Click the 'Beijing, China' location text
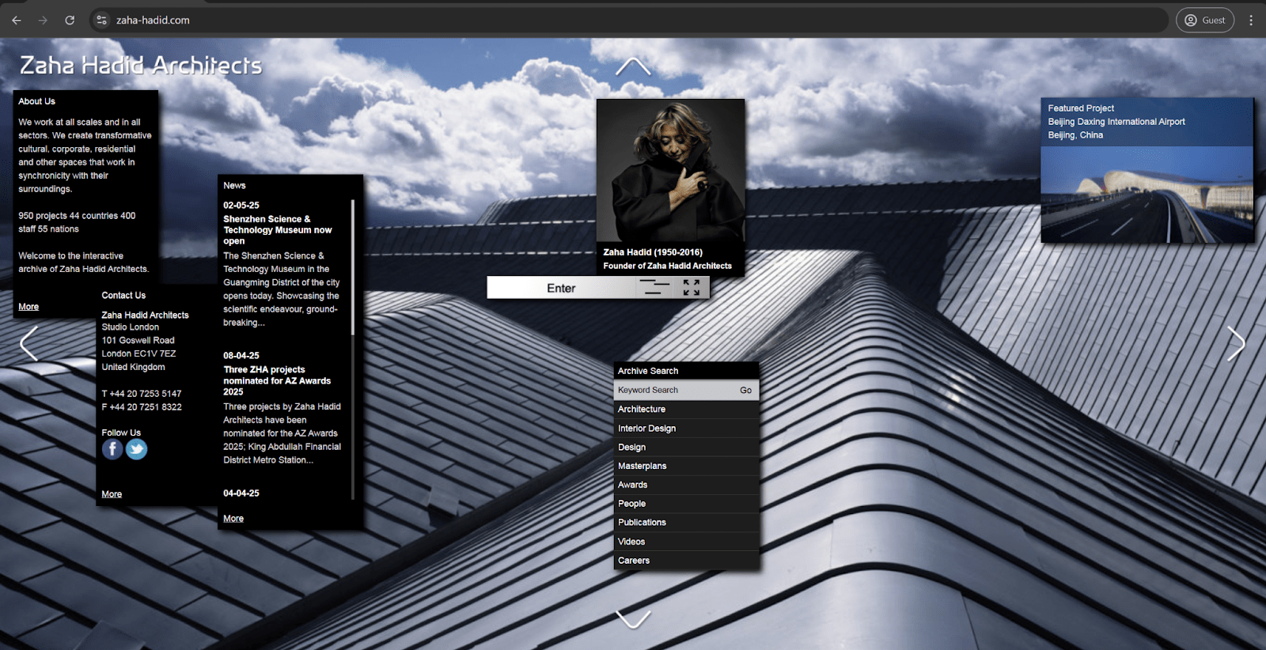Viewport: 1266px width, 650px height. [x=1075, y=135]
